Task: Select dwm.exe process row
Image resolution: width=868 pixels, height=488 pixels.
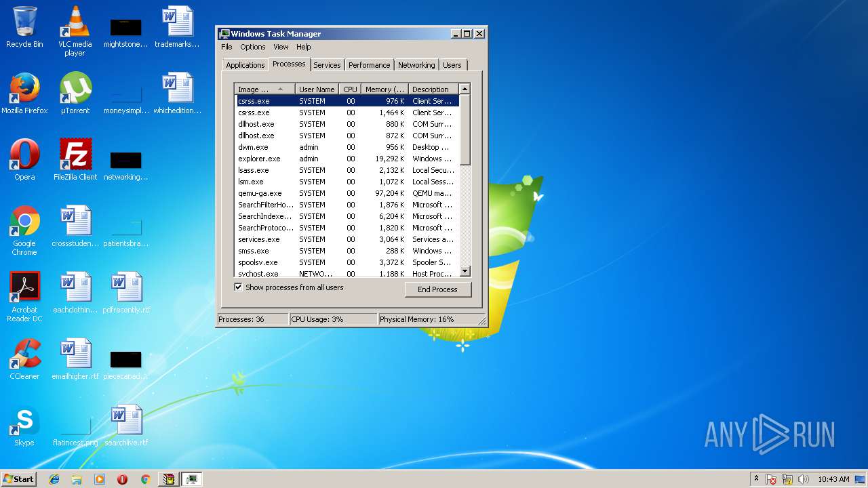Action: [x=347, y=147]
